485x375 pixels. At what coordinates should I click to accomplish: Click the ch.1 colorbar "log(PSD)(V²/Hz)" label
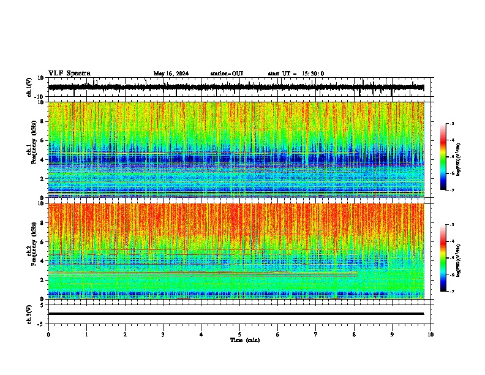(x=459, y=160)
